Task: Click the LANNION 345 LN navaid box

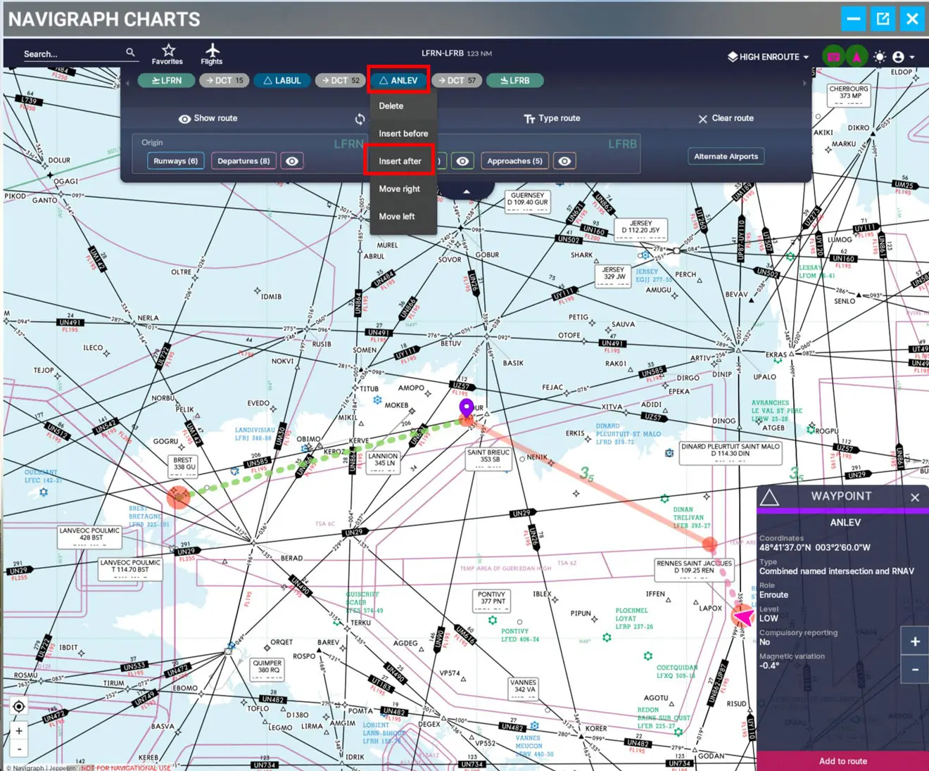Action: pyautogui.click(x=384, y=461)
